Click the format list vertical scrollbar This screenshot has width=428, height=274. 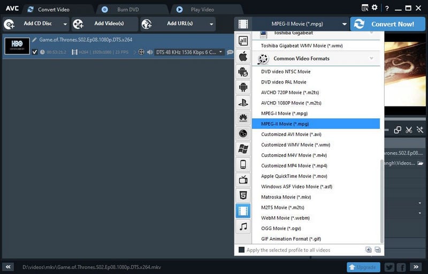point(381,201)
